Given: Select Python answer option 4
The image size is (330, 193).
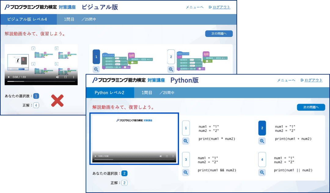Looking at the screenshot, I should 262,159.
